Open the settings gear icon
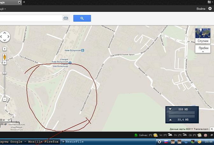214x145 pixels. (210, 9)
